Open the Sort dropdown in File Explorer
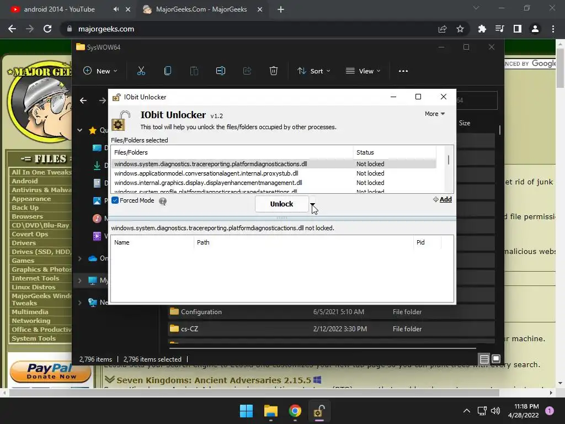The image size is (565, 424). [314, 71]
